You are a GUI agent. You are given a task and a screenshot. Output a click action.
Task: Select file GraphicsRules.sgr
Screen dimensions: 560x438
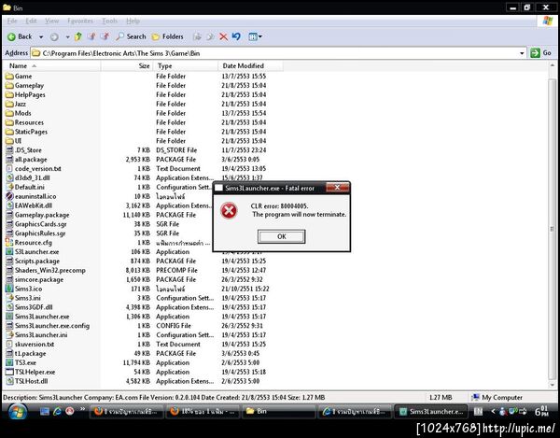pyautogui.click(x=40, y=233)
